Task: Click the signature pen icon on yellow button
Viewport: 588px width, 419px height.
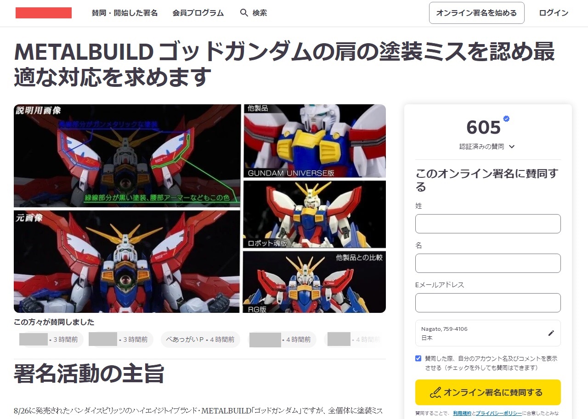Action: [435, 393]
